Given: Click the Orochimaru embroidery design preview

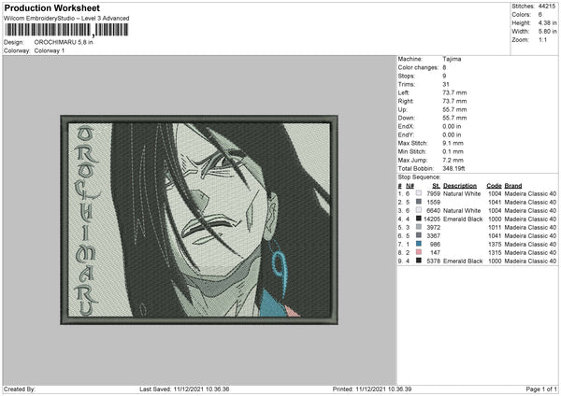Looking at the screenshot, I should pyautogui.click(x=199, y=219).
